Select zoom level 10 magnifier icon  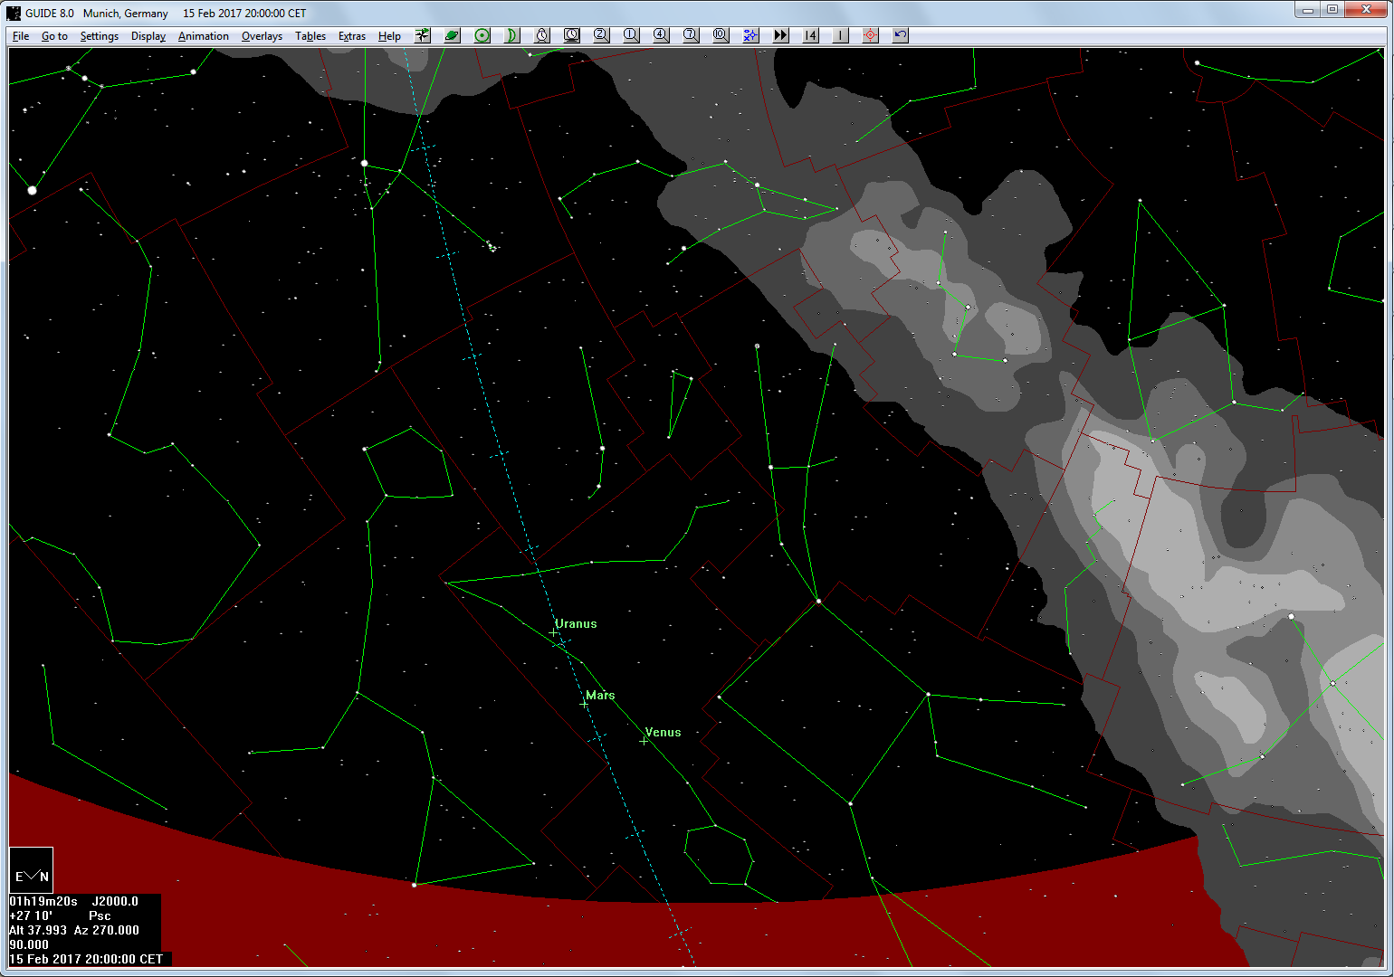(x=721, y=35)
